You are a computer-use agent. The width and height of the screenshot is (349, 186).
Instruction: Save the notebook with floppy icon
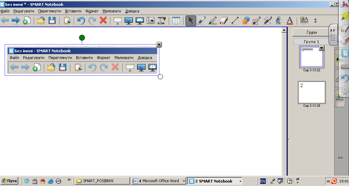pos(52,21)
